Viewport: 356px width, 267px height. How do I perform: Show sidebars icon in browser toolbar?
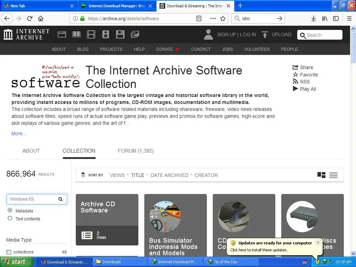(x=336, y=18)
